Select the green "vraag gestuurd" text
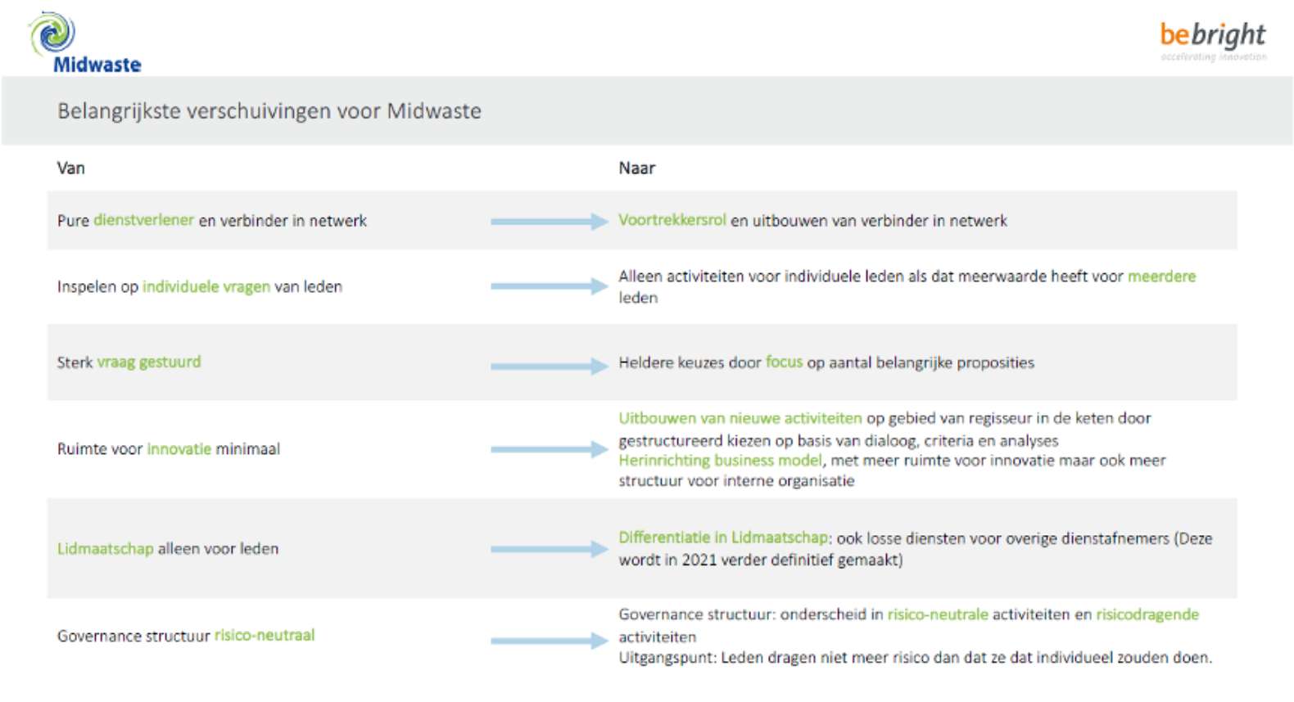 pyautogui.click(x=148, y=362)
